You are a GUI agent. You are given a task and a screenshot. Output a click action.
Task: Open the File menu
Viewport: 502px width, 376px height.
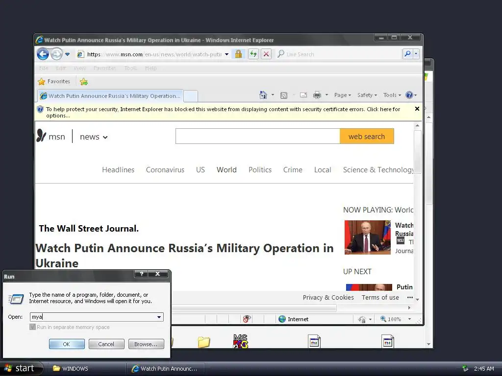click(x=44, y=68)
